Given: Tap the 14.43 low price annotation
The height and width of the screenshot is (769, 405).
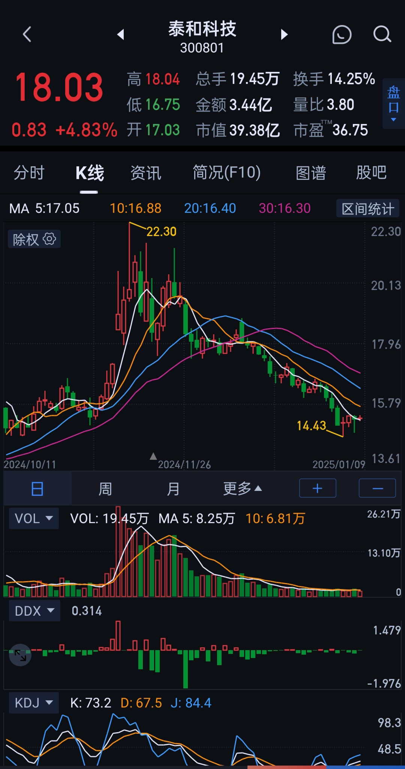Looking at the screenshot, I should [x=311, y=426].
